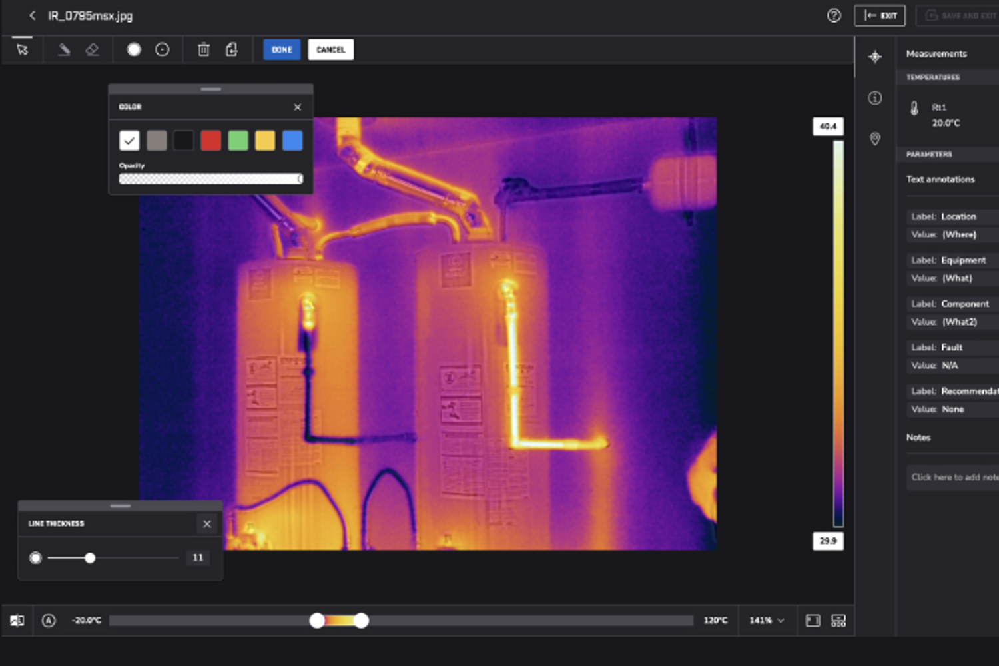Image resolution: width=999 pixels, height=666 pixels.
Task: Toggle auto temperature scale (A) button
Action: 49,621
